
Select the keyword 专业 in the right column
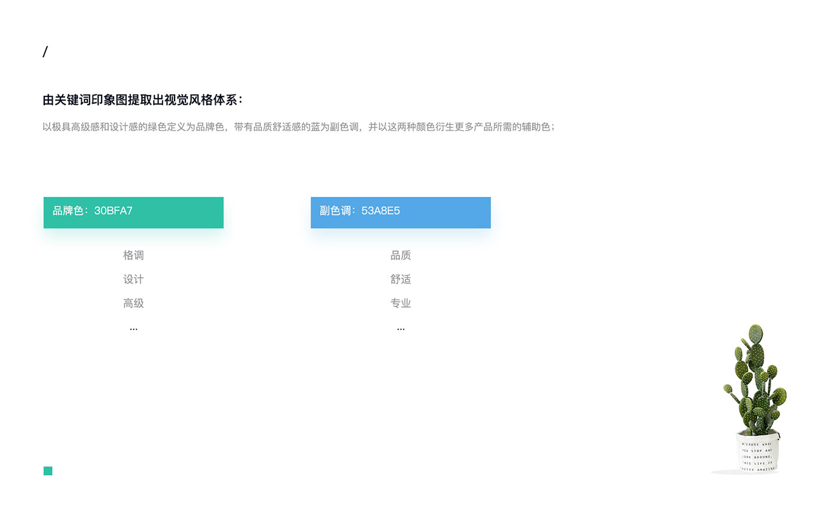point(401,303)
